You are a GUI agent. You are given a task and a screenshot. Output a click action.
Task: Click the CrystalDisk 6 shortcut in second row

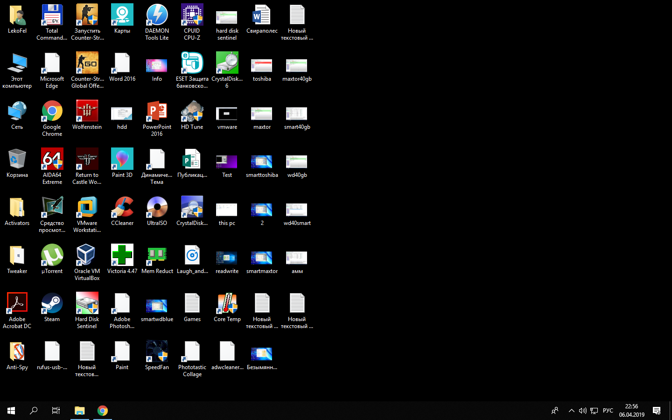pos(227,63)
